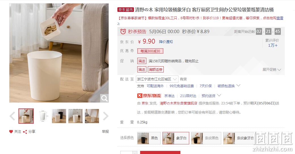This screenshot has height=154, width=295.
Task: Select the 条纹黑色 color option
Action: pos(206,138)
